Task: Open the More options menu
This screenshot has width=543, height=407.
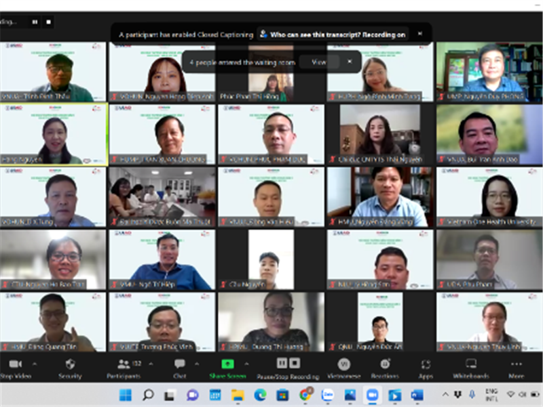Action: point(516,364)
